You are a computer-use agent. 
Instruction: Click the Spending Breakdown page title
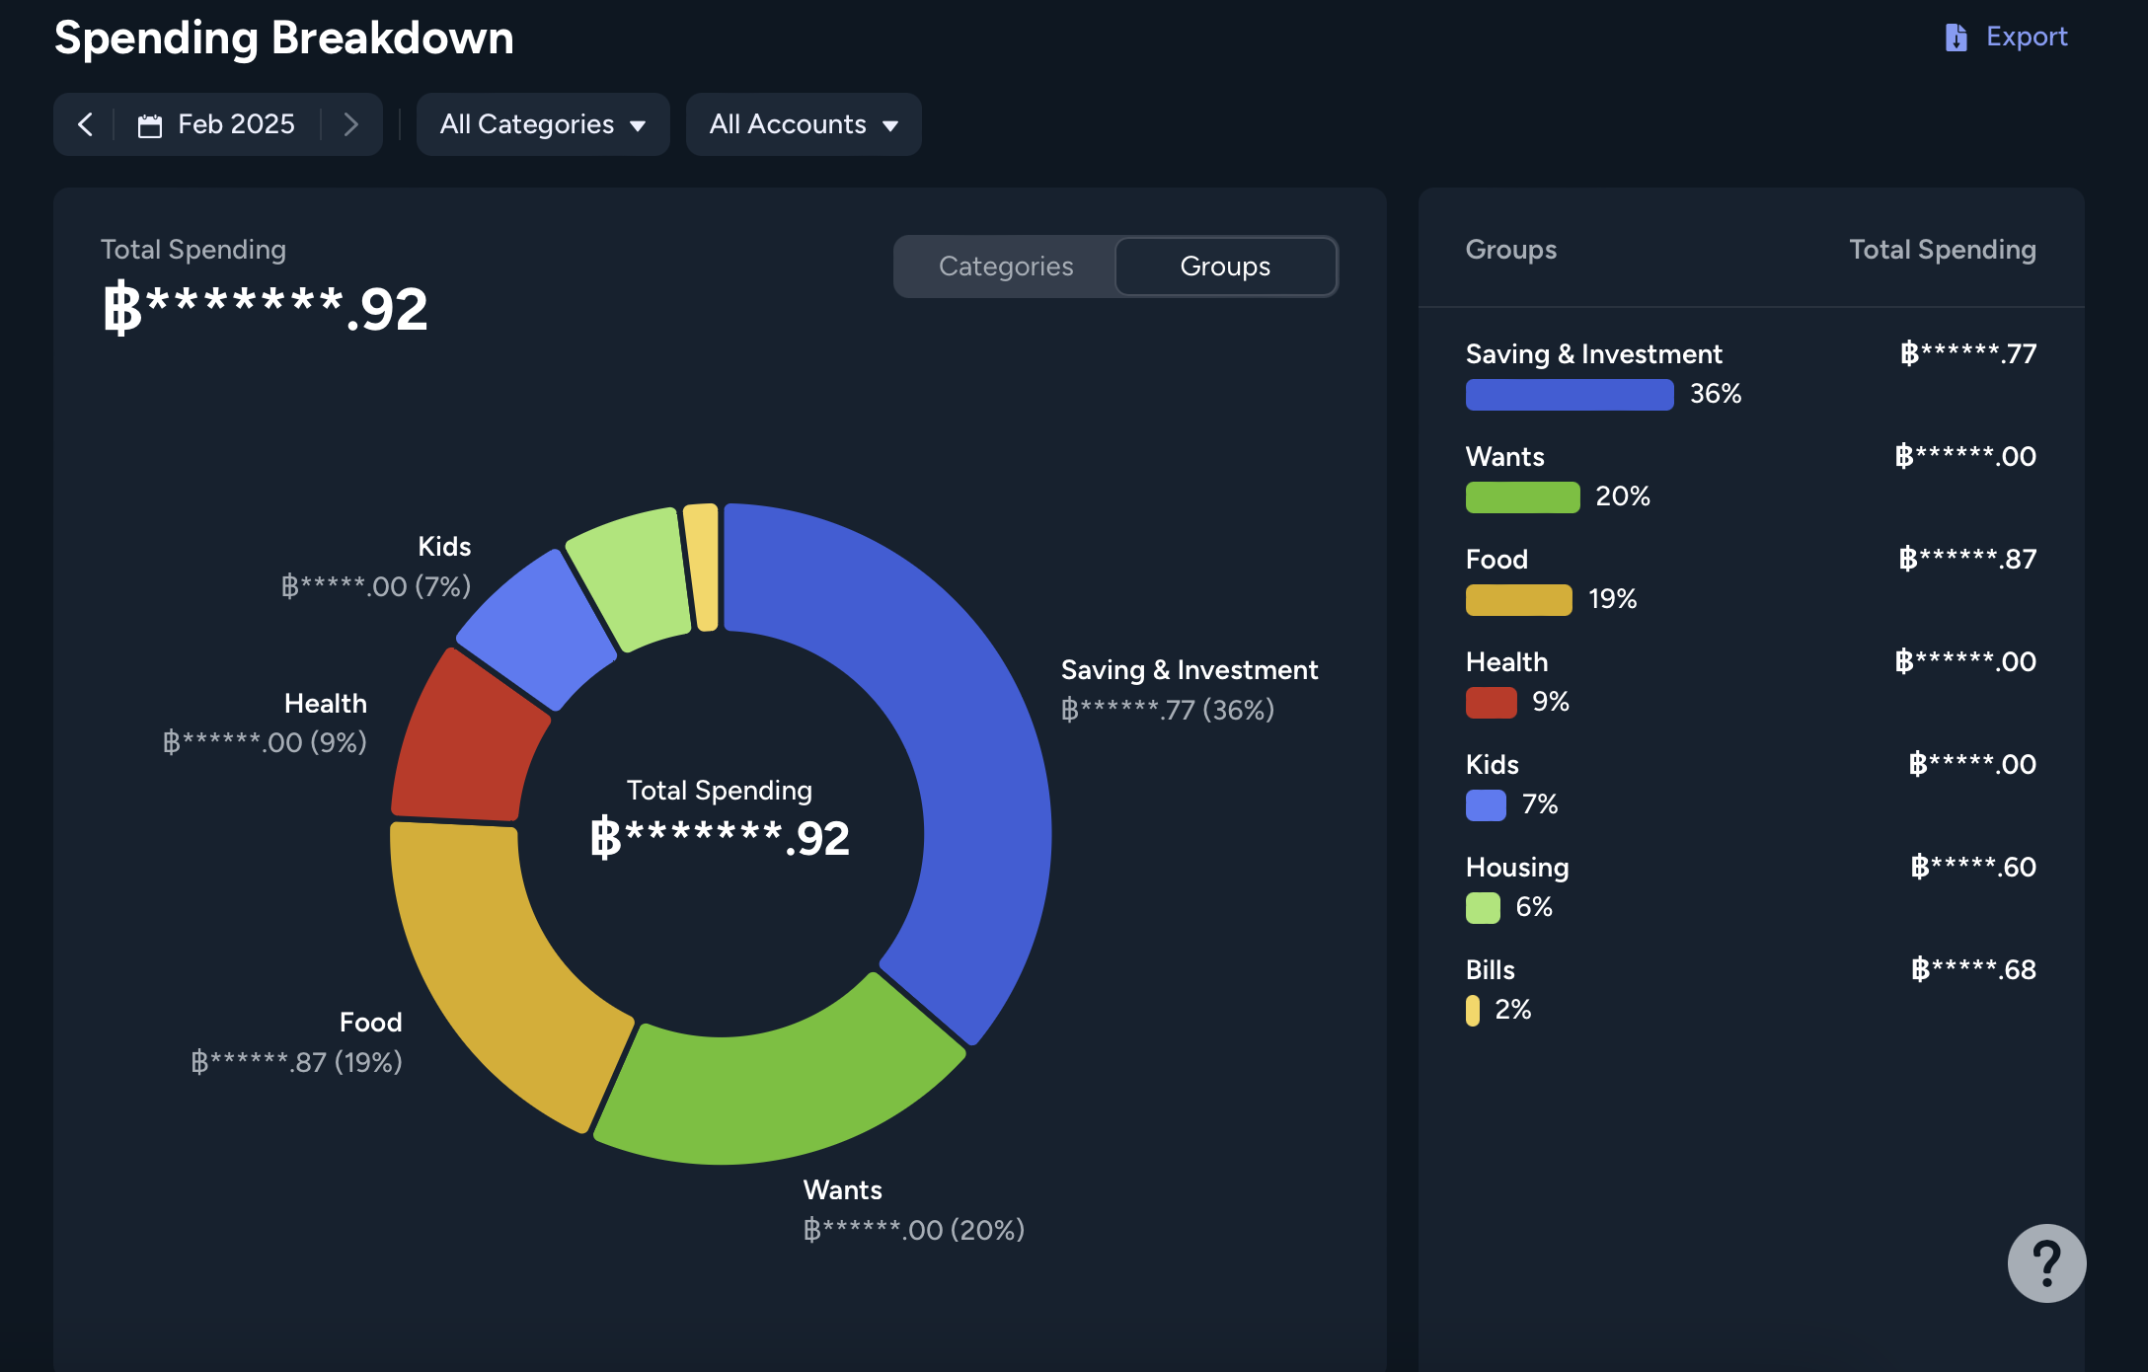coord(284,38)
